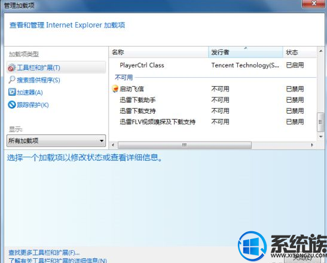Click 不可用 publisher of 迅雷下载助手
Viewport: 327px width, 263px height.
tap(220, 100)
